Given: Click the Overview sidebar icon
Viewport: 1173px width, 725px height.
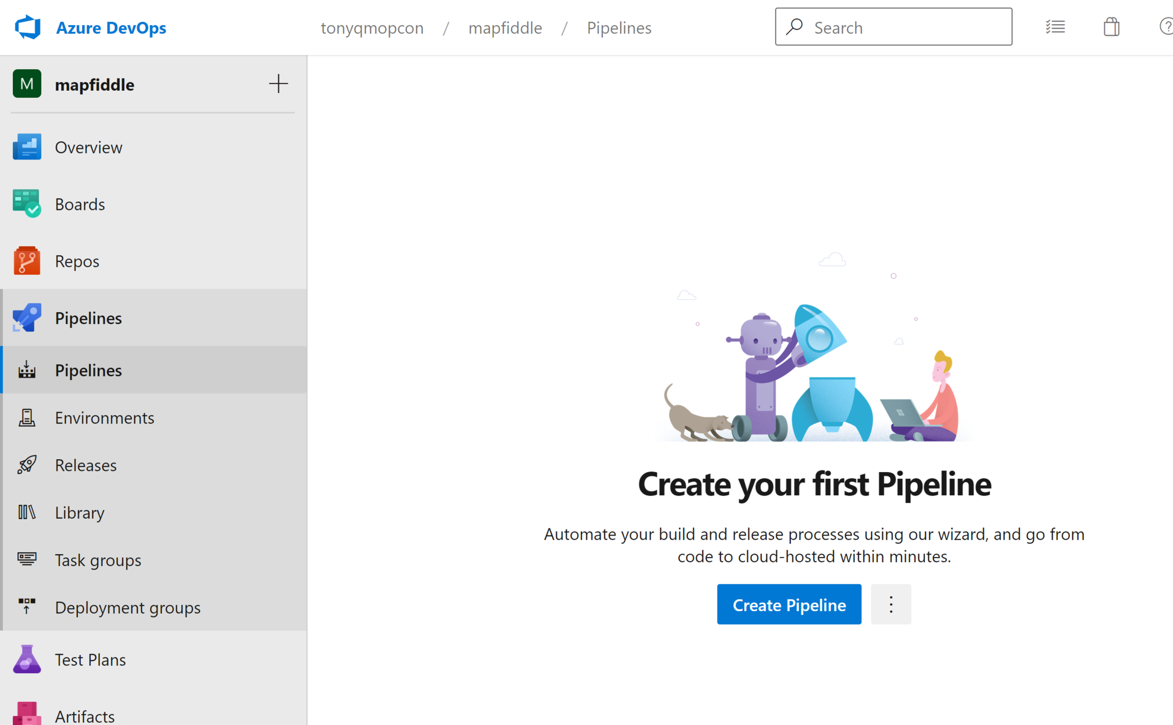Looking at the screenshot, I should (26, 147).
